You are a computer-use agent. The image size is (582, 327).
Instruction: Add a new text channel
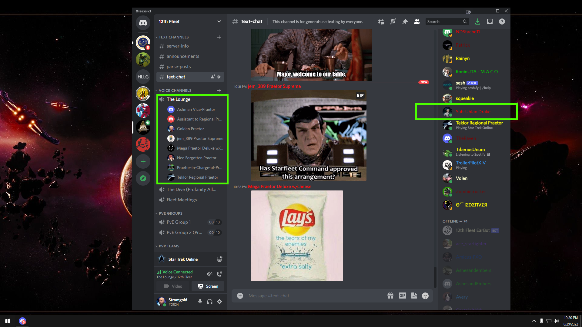pos(219,37)
